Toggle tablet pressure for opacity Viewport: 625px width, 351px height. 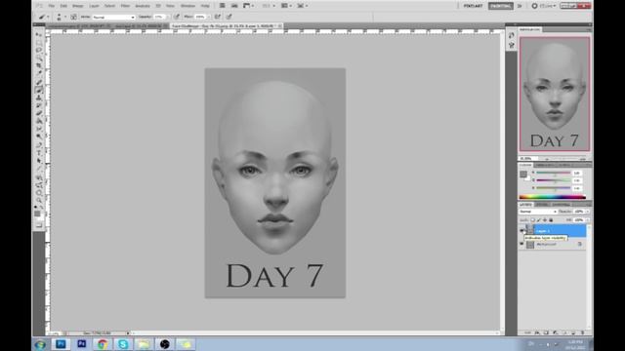(x=177, y=17)
